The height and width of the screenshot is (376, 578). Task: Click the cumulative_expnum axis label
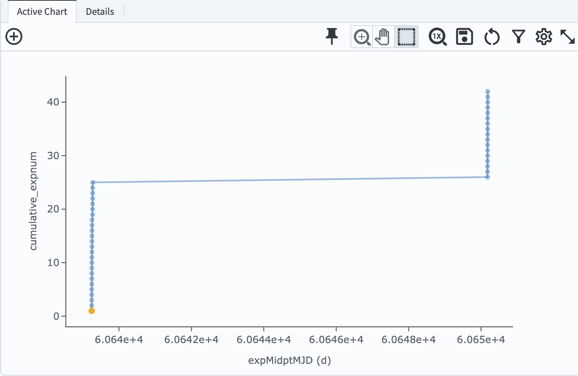coord(34,201)
